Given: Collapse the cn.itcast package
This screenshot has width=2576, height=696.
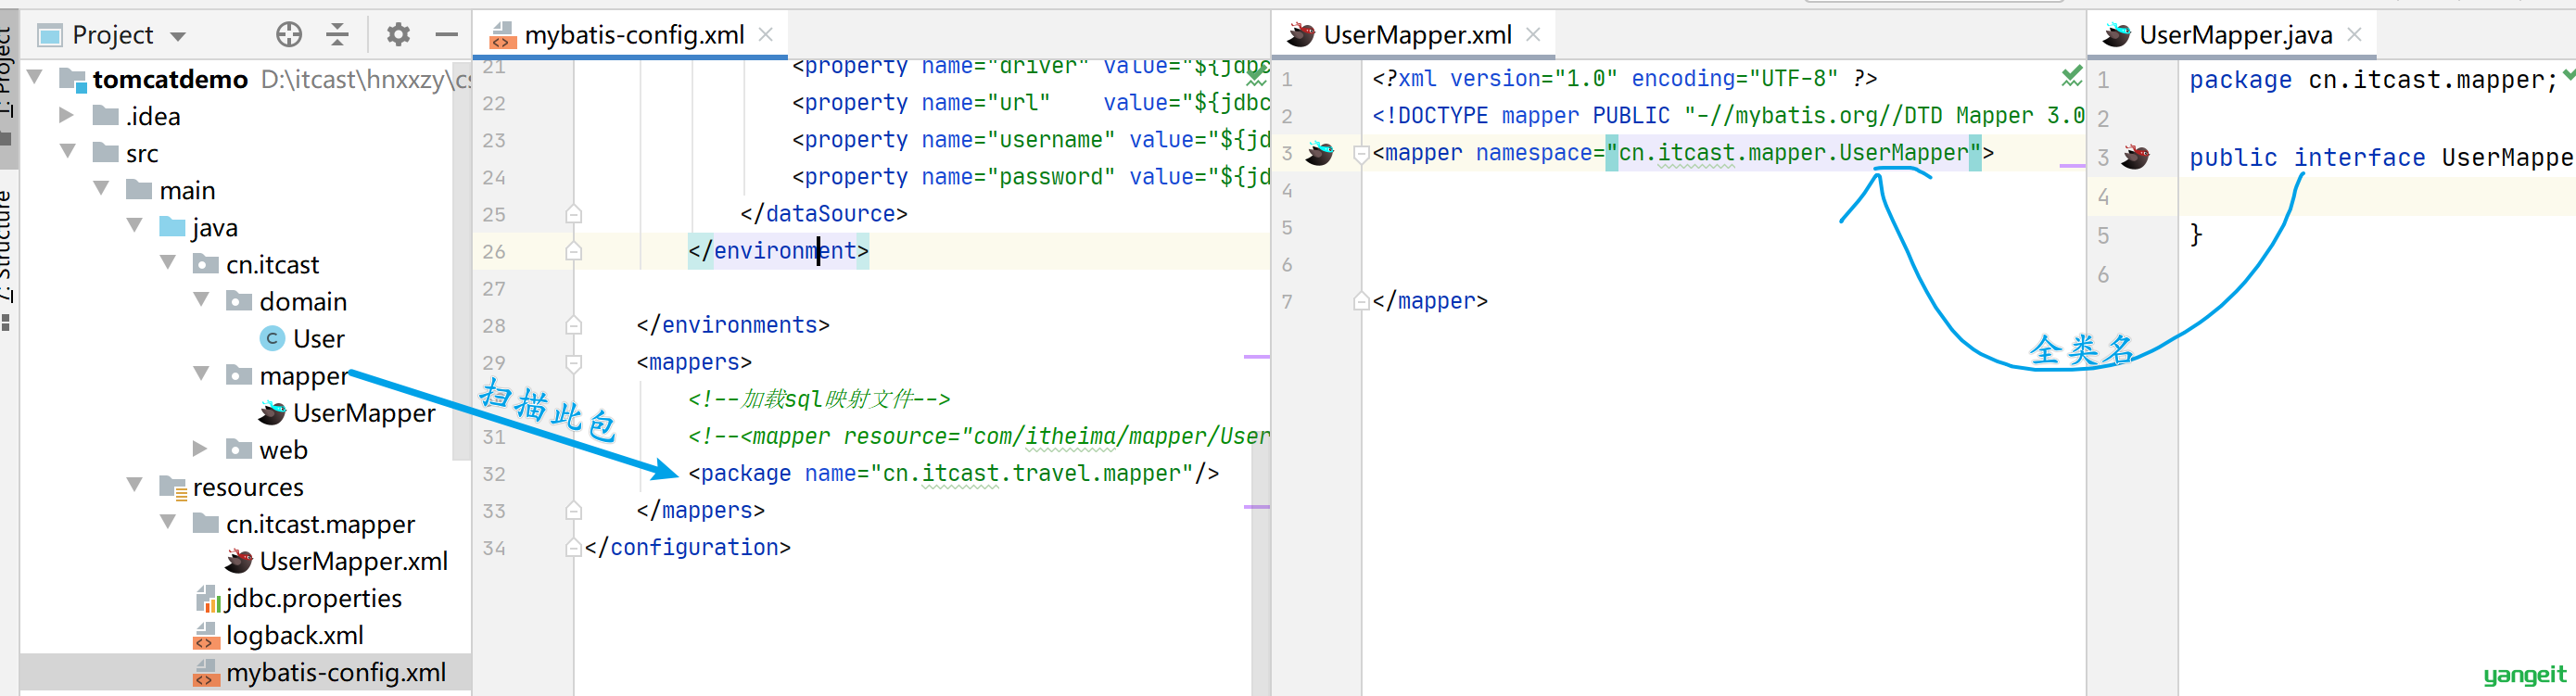Looking at the screenshot, I should tap(168, 262).
